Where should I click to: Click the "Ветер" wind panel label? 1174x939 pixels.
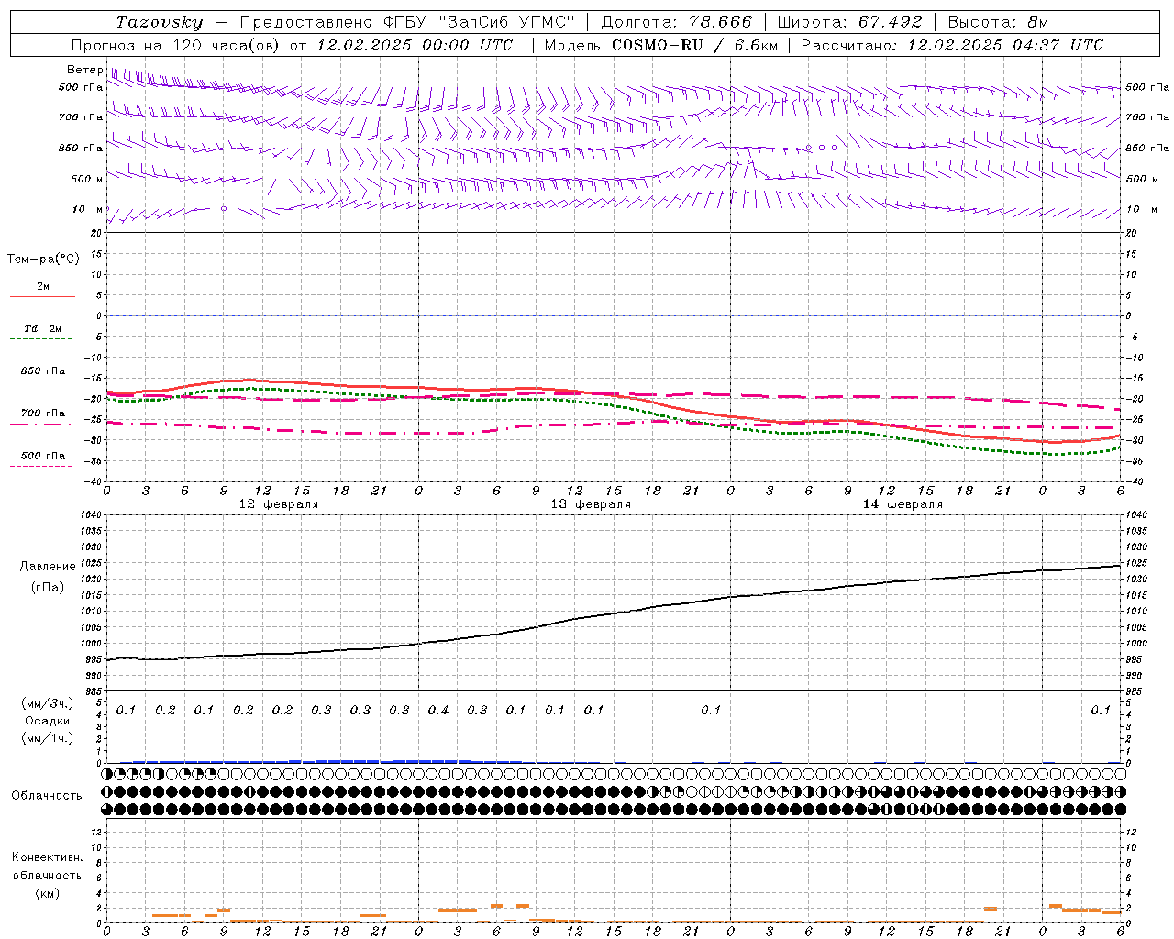[85, 70]
